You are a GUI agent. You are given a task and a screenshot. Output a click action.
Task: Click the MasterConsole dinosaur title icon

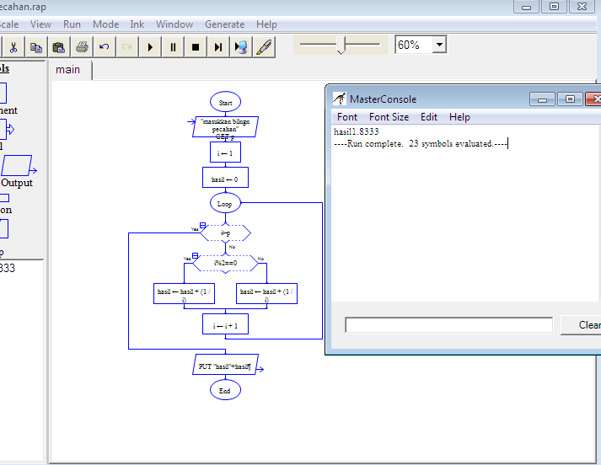coord(339,99)
